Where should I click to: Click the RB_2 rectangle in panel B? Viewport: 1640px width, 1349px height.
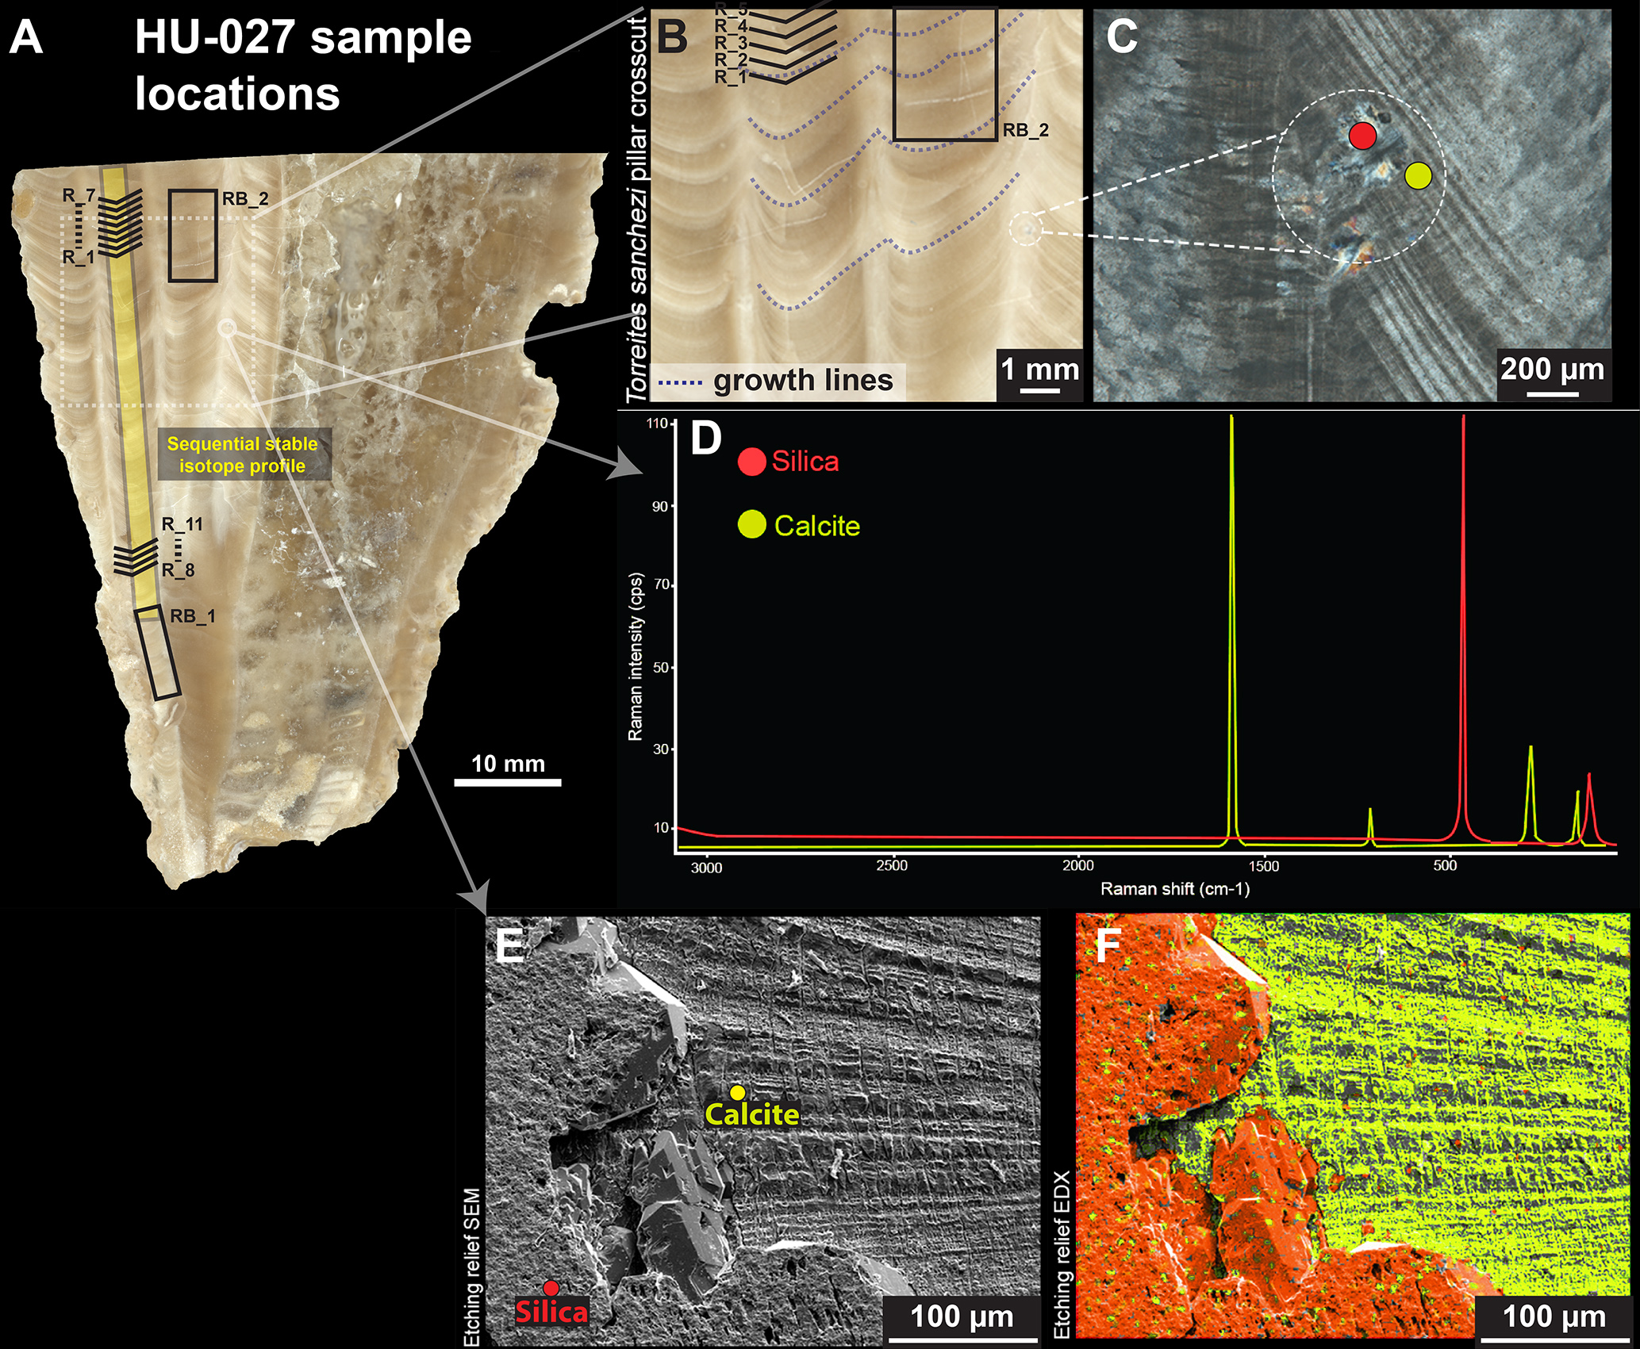[x=944, y=74]
